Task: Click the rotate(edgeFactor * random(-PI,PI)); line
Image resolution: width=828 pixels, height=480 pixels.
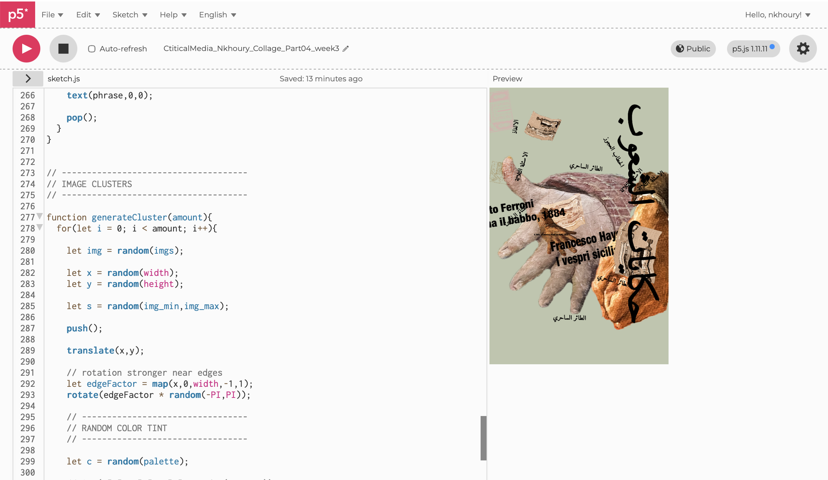Action: coord(158,395)
